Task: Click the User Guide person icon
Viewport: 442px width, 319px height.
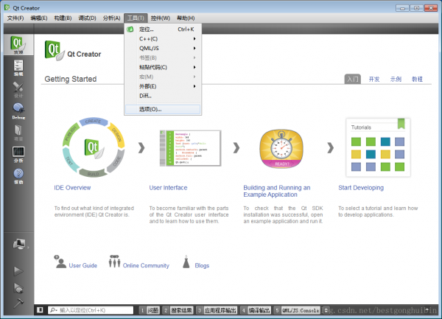Action: tap(60, 262)
